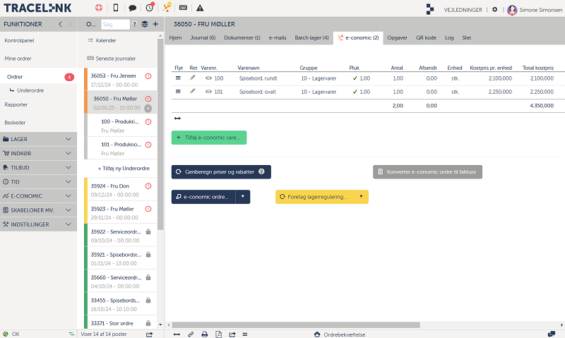The width and height of the screenshot is (565, 338).
Task: Switch to the Batch lager (4) tab
Action: 311,37
